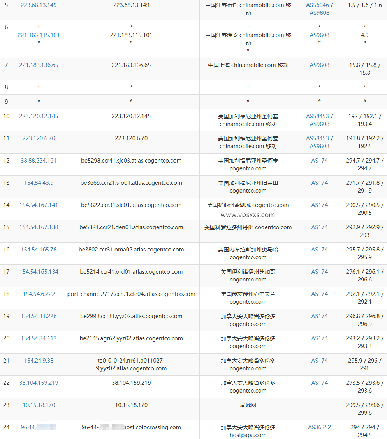
Task: Open the AS174 link in hop 14
Action: (319, 205)
